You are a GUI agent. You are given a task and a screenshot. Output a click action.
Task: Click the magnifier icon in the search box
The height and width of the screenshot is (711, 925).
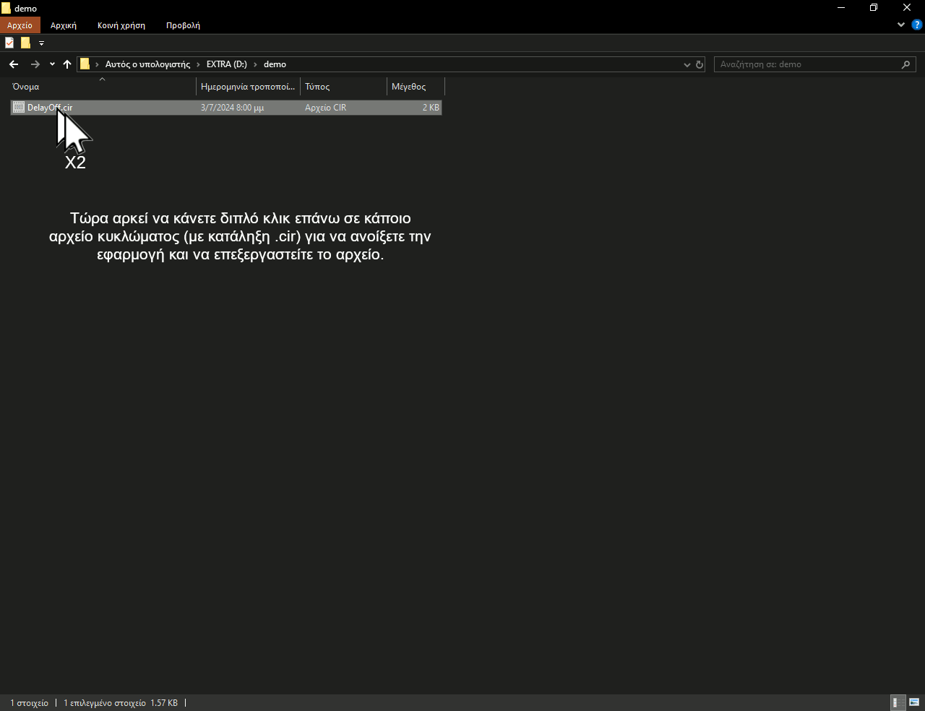click(905, 64)
